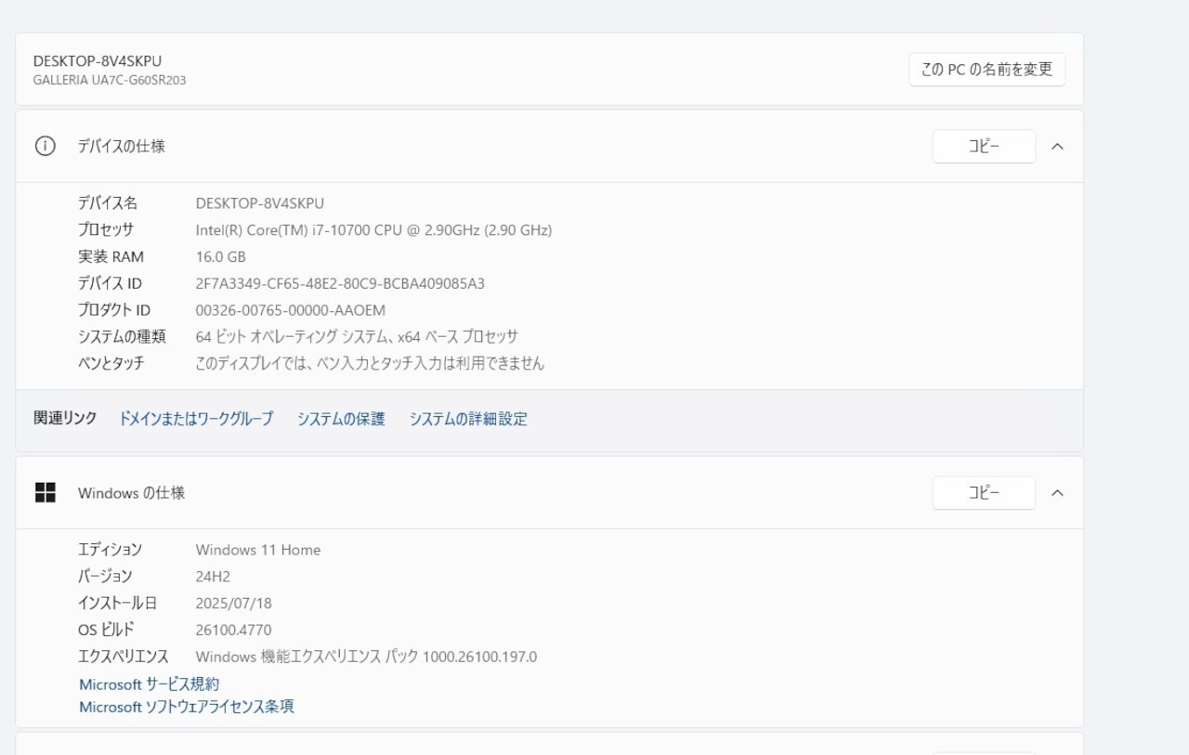This screenshot has height=755, width=1189.
Task: Open the Microsoft サービス規約 link
Action: 149,684
